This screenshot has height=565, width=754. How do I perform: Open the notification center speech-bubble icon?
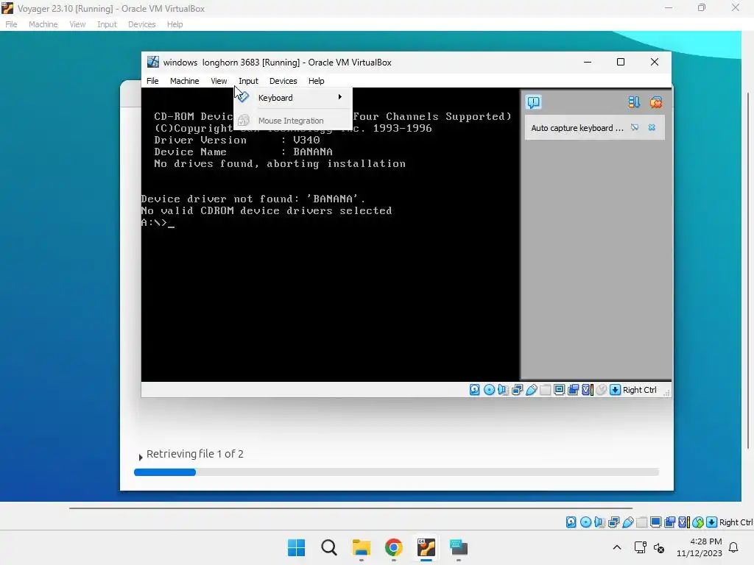533,102
